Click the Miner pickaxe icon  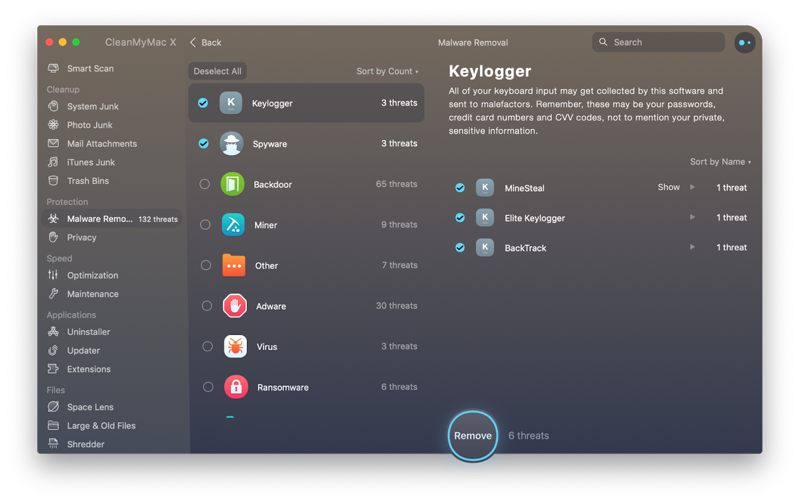pos(233,225)
